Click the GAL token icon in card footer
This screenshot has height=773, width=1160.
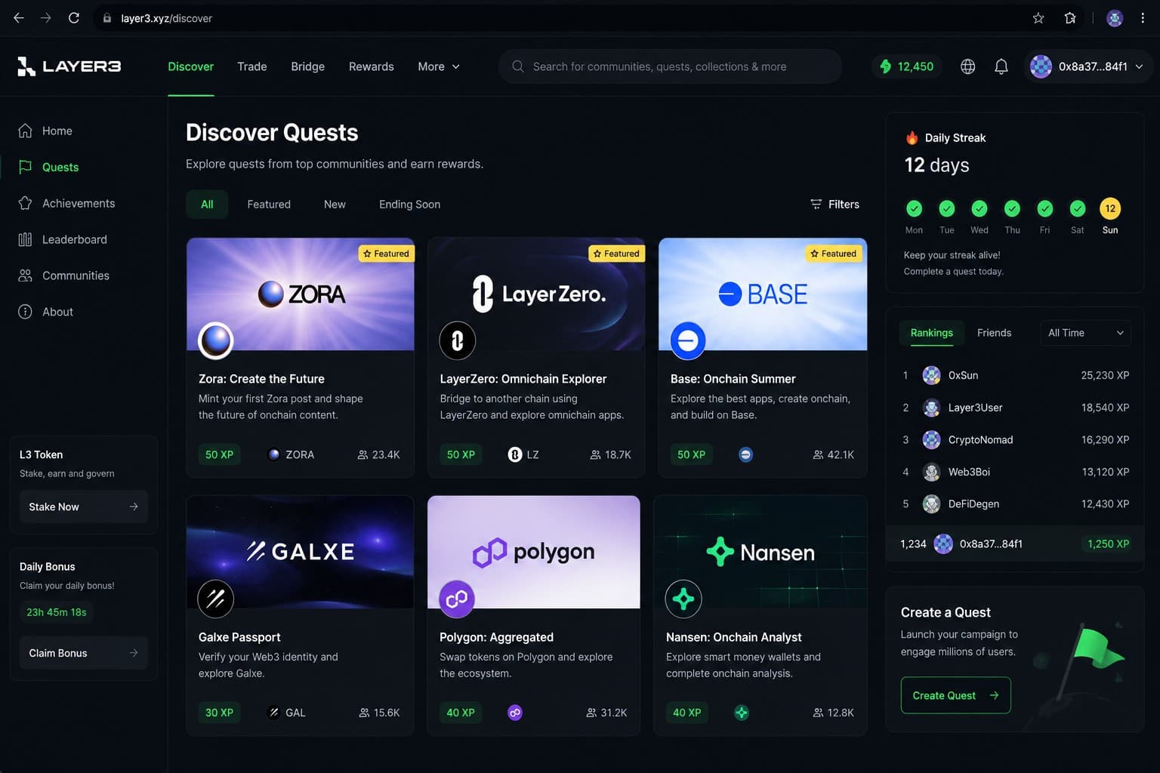click(x=274, y=713)
